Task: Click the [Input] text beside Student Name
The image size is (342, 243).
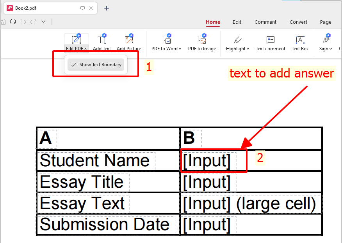Action: (207, 161)
